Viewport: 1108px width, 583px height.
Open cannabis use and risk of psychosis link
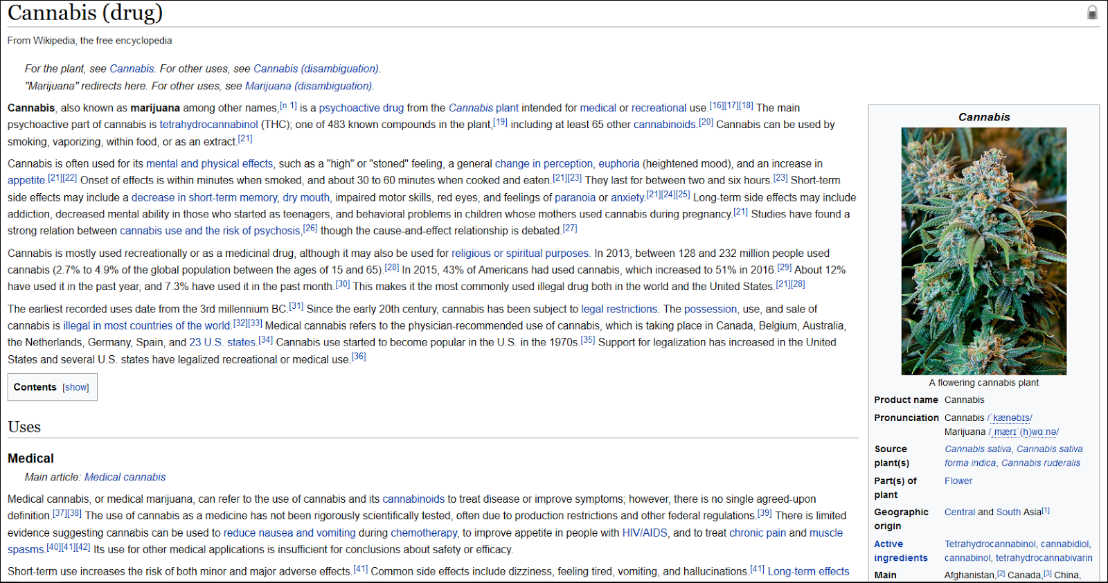(210, 231)
